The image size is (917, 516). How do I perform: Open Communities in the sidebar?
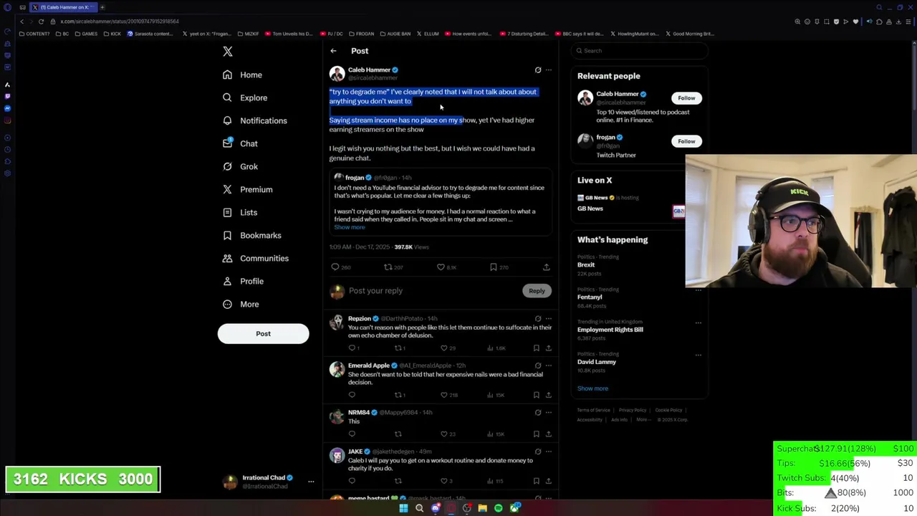[255, 258]
